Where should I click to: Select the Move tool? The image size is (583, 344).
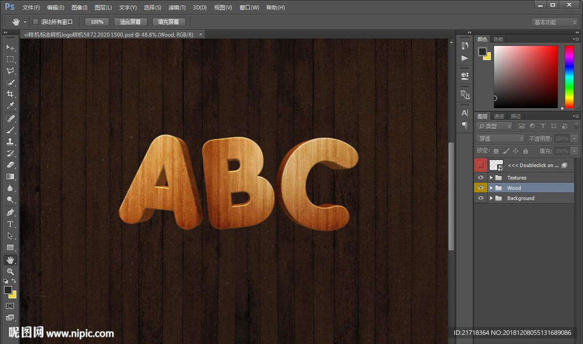click(10, 47)
